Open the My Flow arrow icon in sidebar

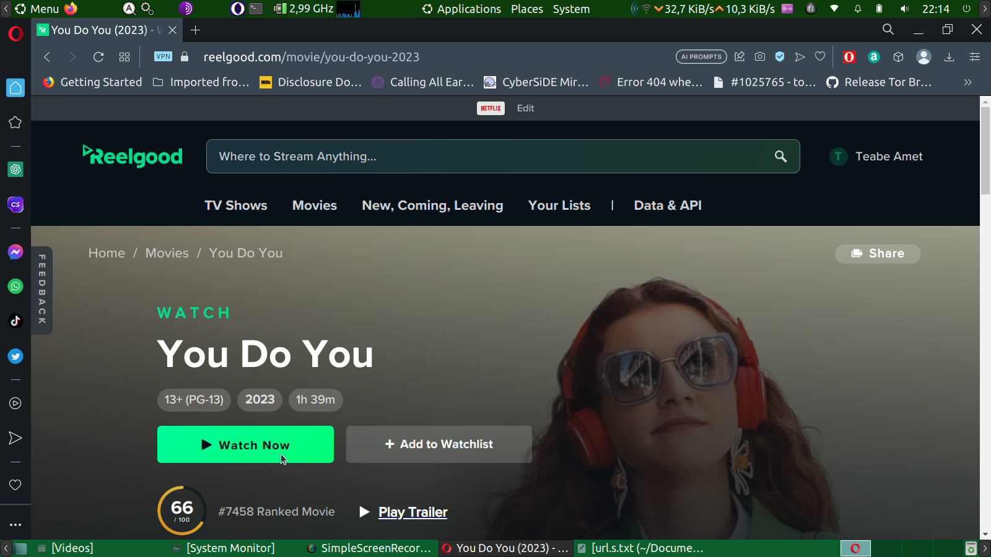(15, 438)
